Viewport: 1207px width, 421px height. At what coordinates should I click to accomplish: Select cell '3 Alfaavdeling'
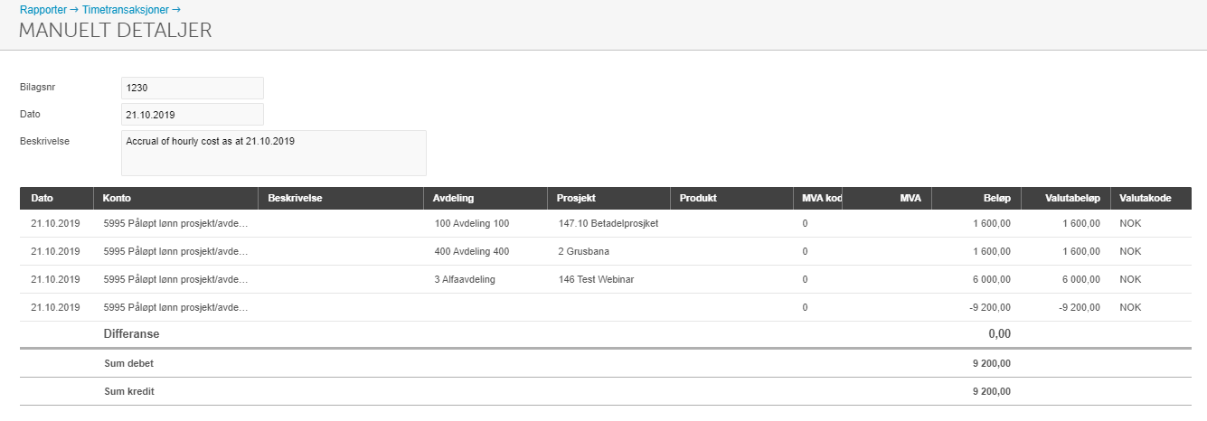465,279
